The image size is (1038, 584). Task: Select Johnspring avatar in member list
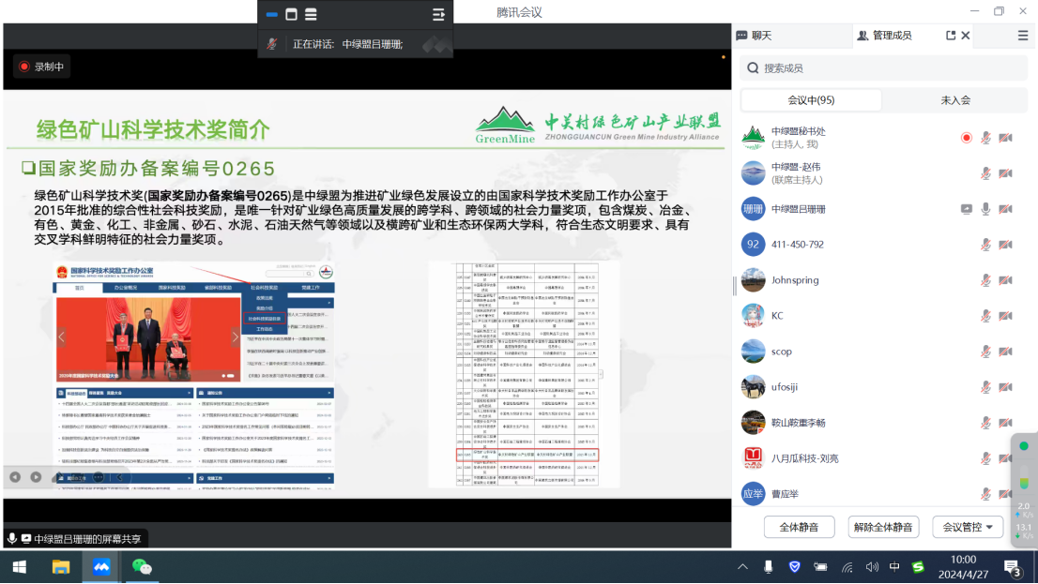pyautogui.click(x=753, y=280)
